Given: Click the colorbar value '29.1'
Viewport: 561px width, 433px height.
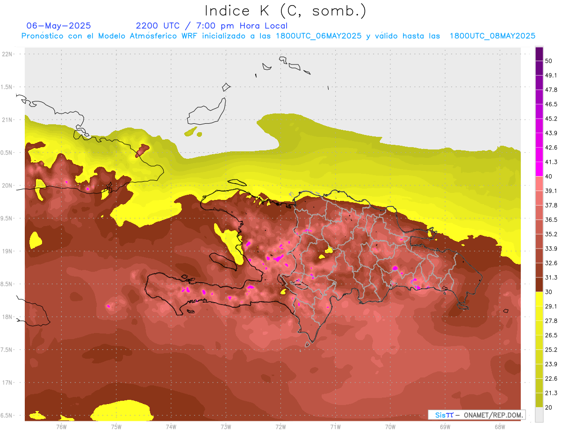Looking at the screenshot, I should [x=551, y=306].
